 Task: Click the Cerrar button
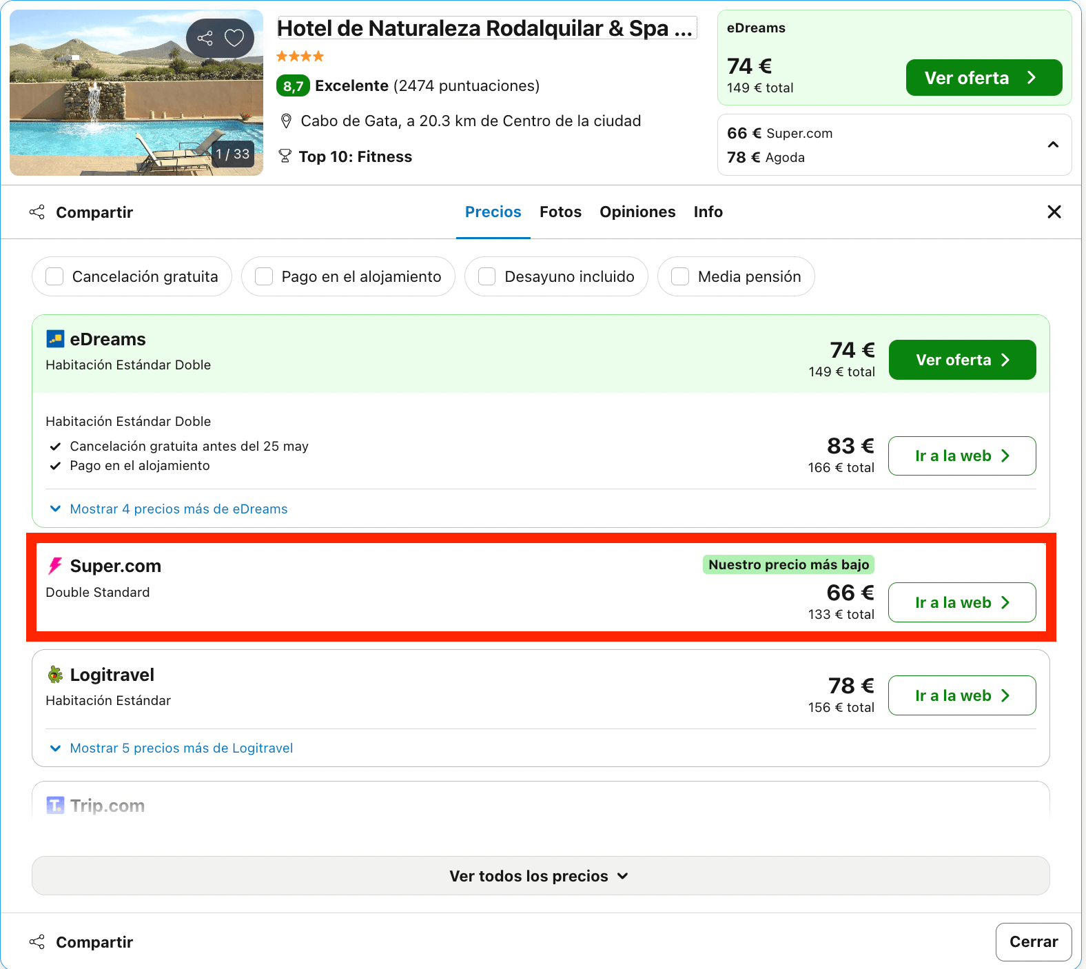[1034, 941]
